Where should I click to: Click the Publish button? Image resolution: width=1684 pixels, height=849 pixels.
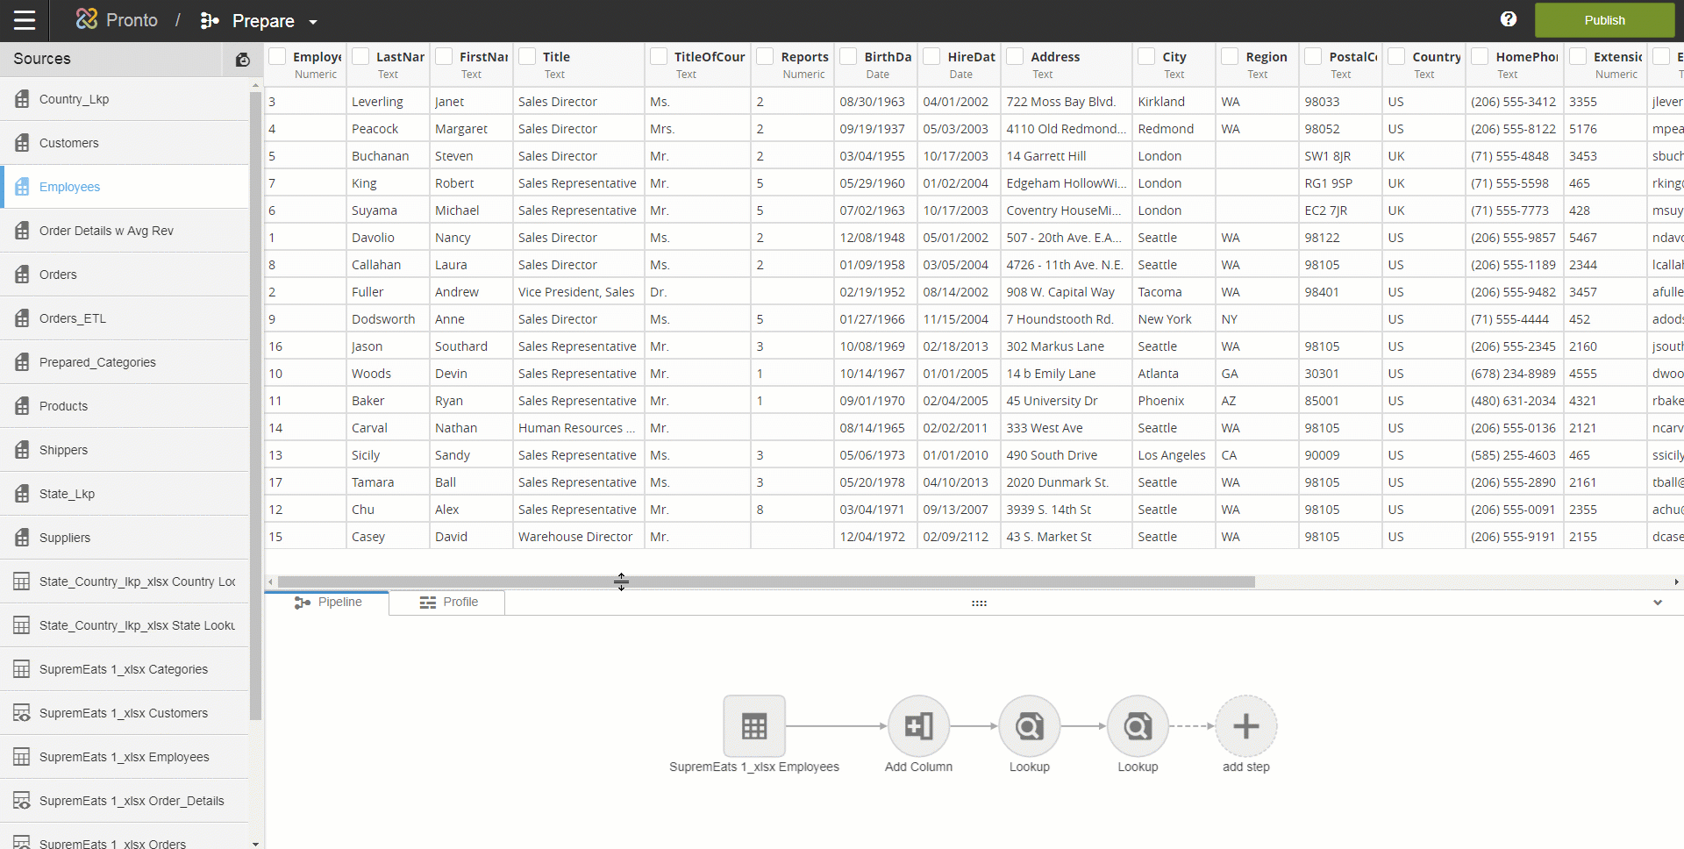[1604, 20]
